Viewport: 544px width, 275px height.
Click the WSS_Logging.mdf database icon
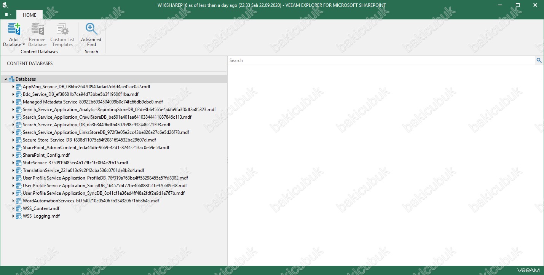(x=19, y=216)
